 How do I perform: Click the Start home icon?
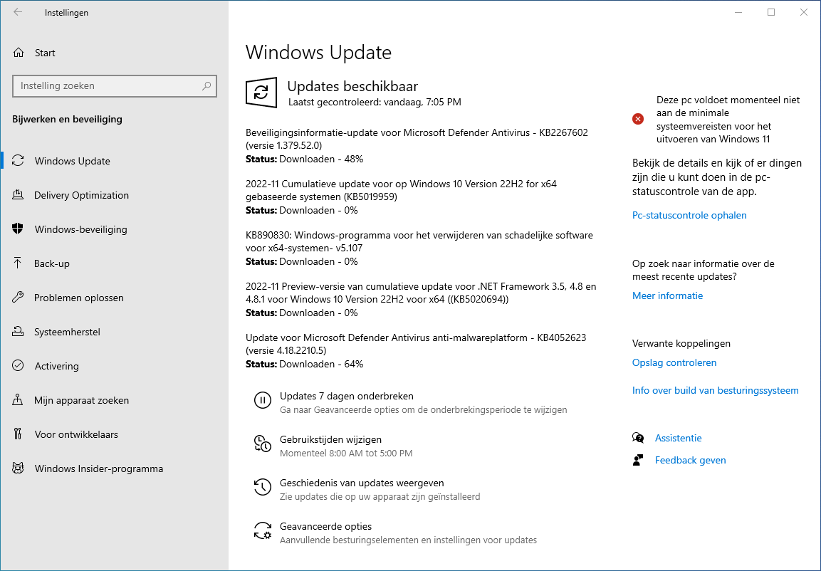(19, 53)
